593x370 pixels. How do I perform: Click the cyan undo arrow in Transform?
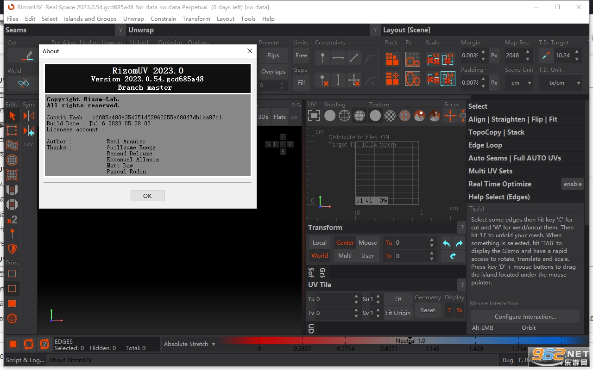pos(447,243)
